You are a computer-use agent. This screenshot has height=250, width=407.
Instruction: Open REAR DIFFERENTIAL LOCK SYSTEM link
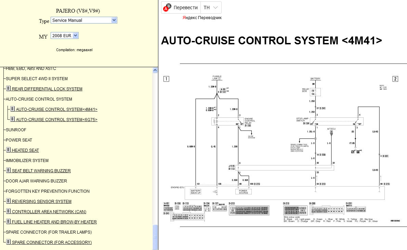click(x=47, y=89)
